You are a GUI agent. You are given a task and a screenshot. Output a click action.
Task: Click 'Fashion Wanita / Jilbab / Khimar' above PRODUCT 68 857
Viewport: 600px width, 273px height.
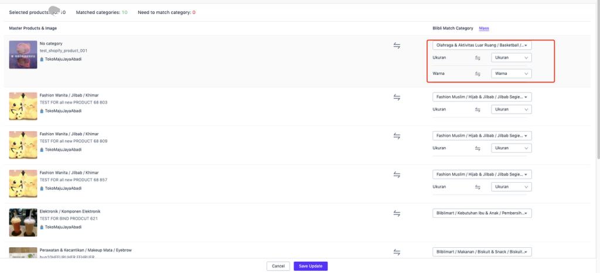point(69,173)
